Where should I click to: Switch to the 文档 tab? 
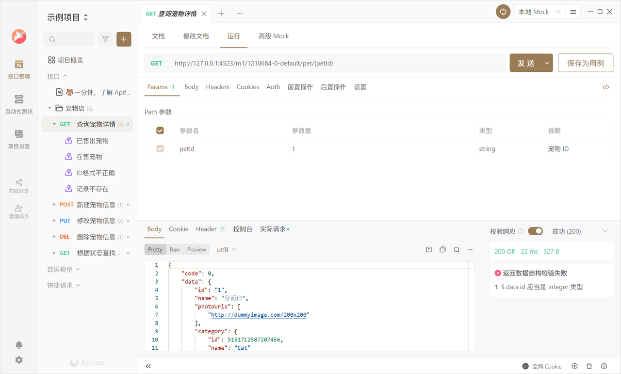pyautogui.click(x=158, y=36)
